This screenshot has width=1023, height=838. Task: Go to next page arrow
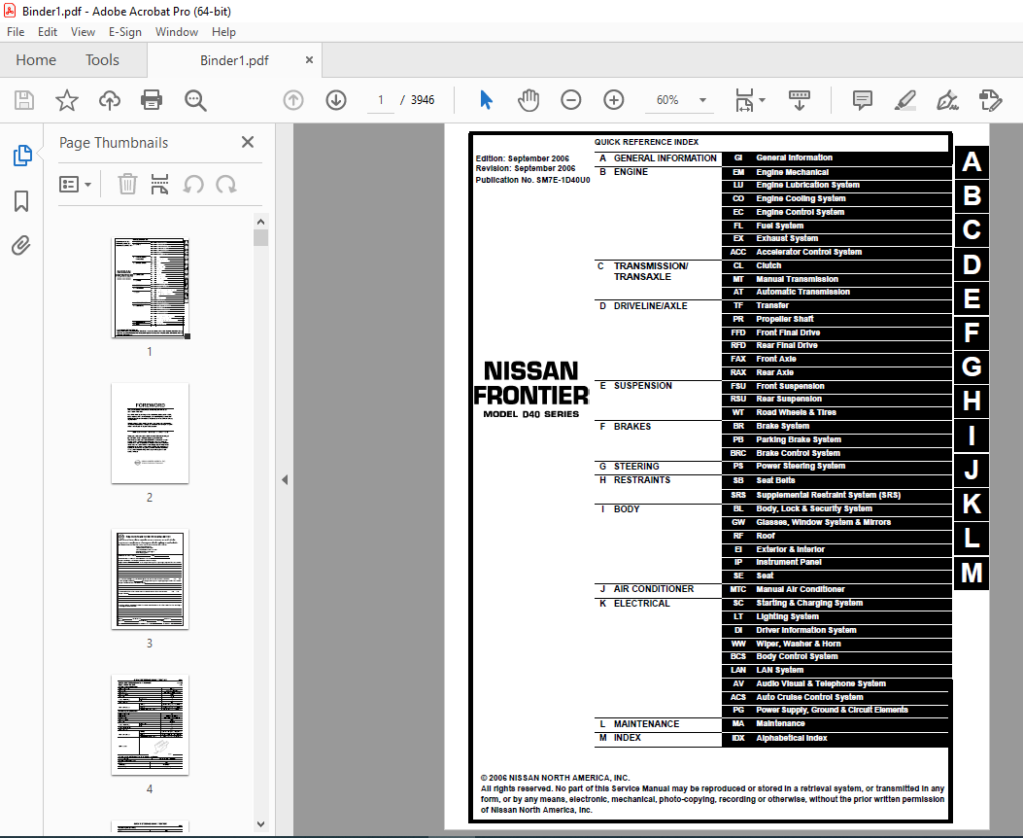tap(336, 100)
